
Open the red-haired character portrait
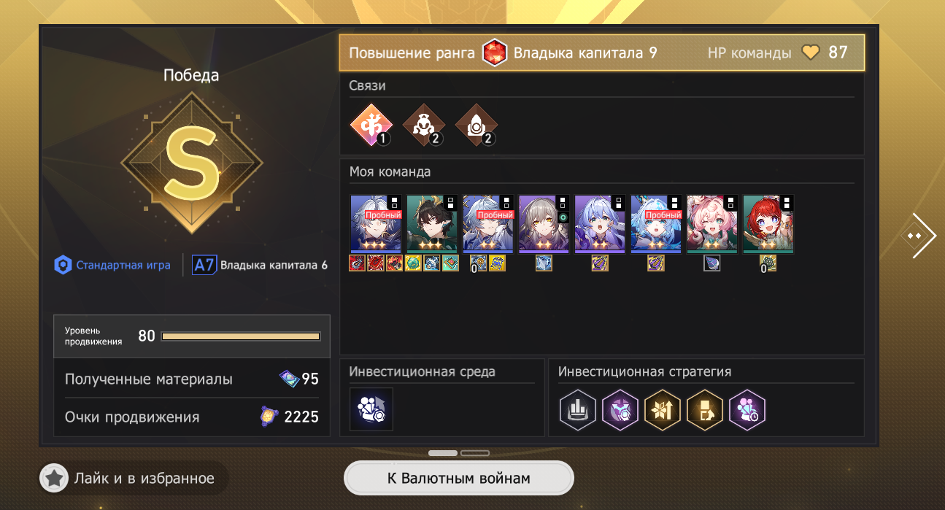click(768, 224)
